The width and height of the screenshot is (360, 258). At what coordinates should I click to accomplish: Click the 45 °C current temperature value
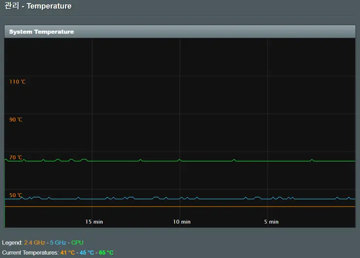pos(87,253)
